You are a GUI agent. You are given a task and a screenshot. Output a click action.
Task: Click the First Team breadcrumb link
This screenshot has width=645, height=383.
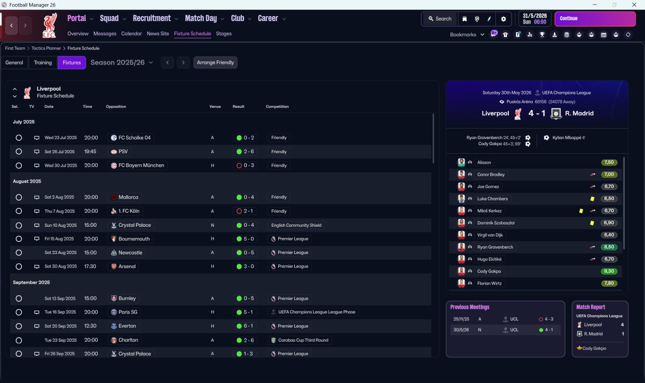tap(15, 48)
